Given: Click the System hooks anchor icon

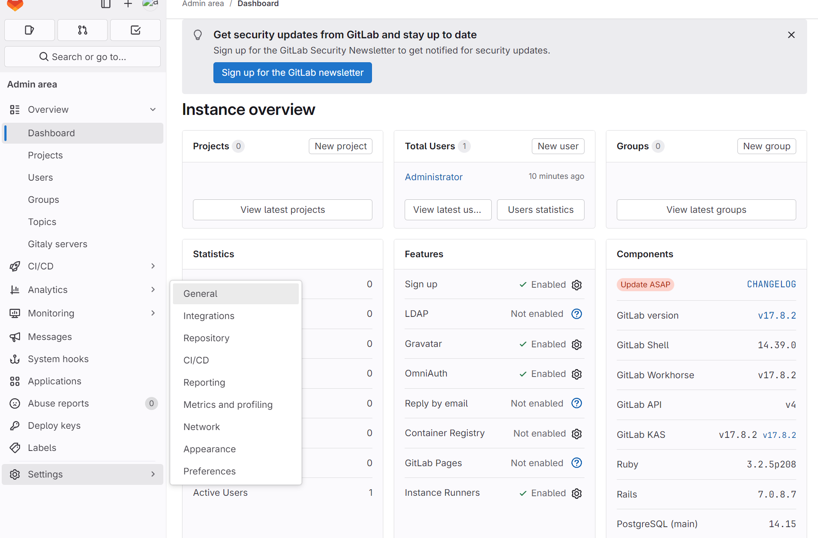Looking at the screenshot, I should pyautogui.click(x=15, y=359).
